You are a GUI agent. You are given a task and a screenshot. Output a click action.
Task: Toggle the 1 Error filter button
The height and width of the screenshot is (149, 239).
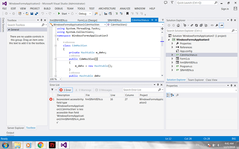(x=65, y=90)
